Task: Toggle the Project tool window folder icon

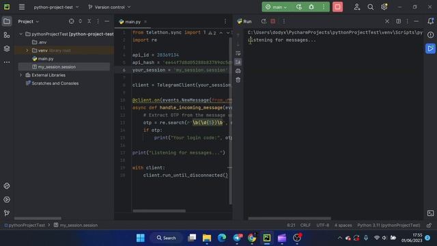Action: (x=7, y=21)
